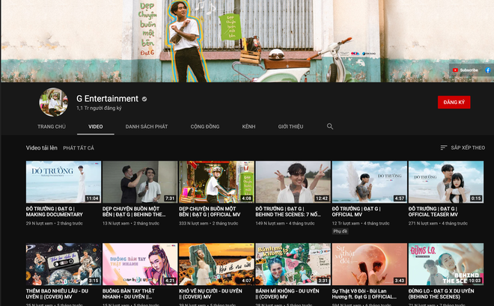Open Sự Thật Vỡ Đôi thumbnail
Screen dimensions: 494x306
(x=370, y=264)
